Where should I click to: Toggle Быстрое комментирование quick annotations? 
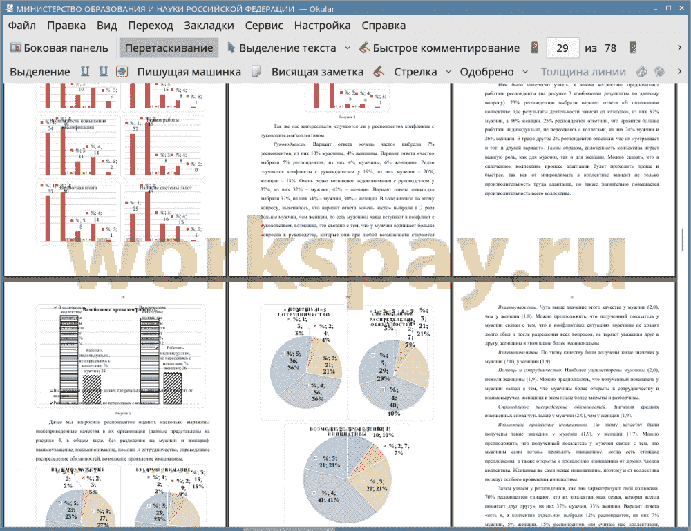(x=439, y=48)
